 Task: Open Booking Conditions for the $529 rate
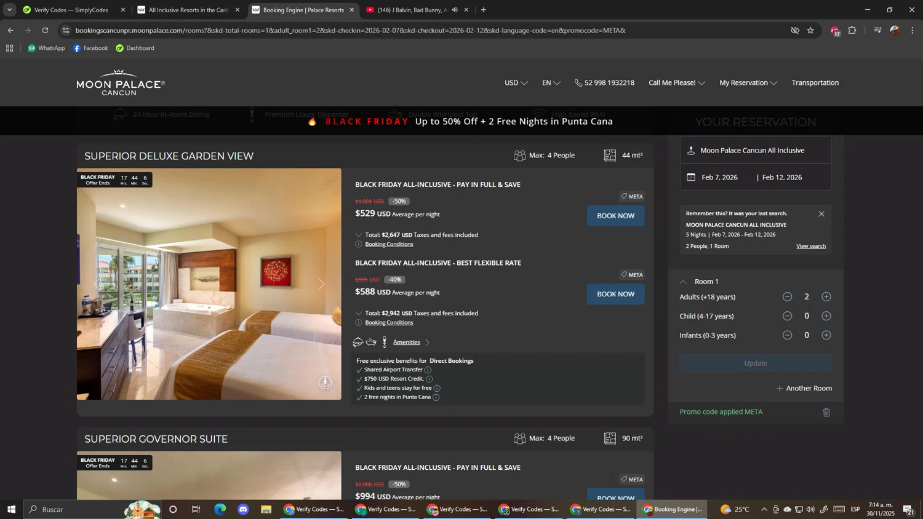point(389,244)
